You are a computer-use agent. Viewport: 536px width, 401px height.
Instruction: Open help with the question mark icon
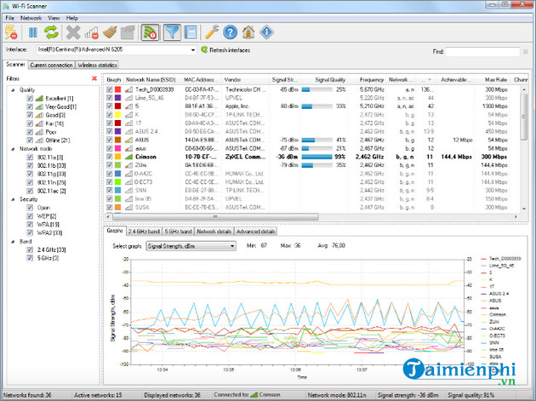click(x=229, y=32)
